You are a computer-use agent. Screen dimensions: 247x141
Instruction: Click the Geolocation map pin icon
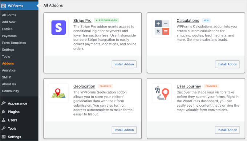pos(58,93)
